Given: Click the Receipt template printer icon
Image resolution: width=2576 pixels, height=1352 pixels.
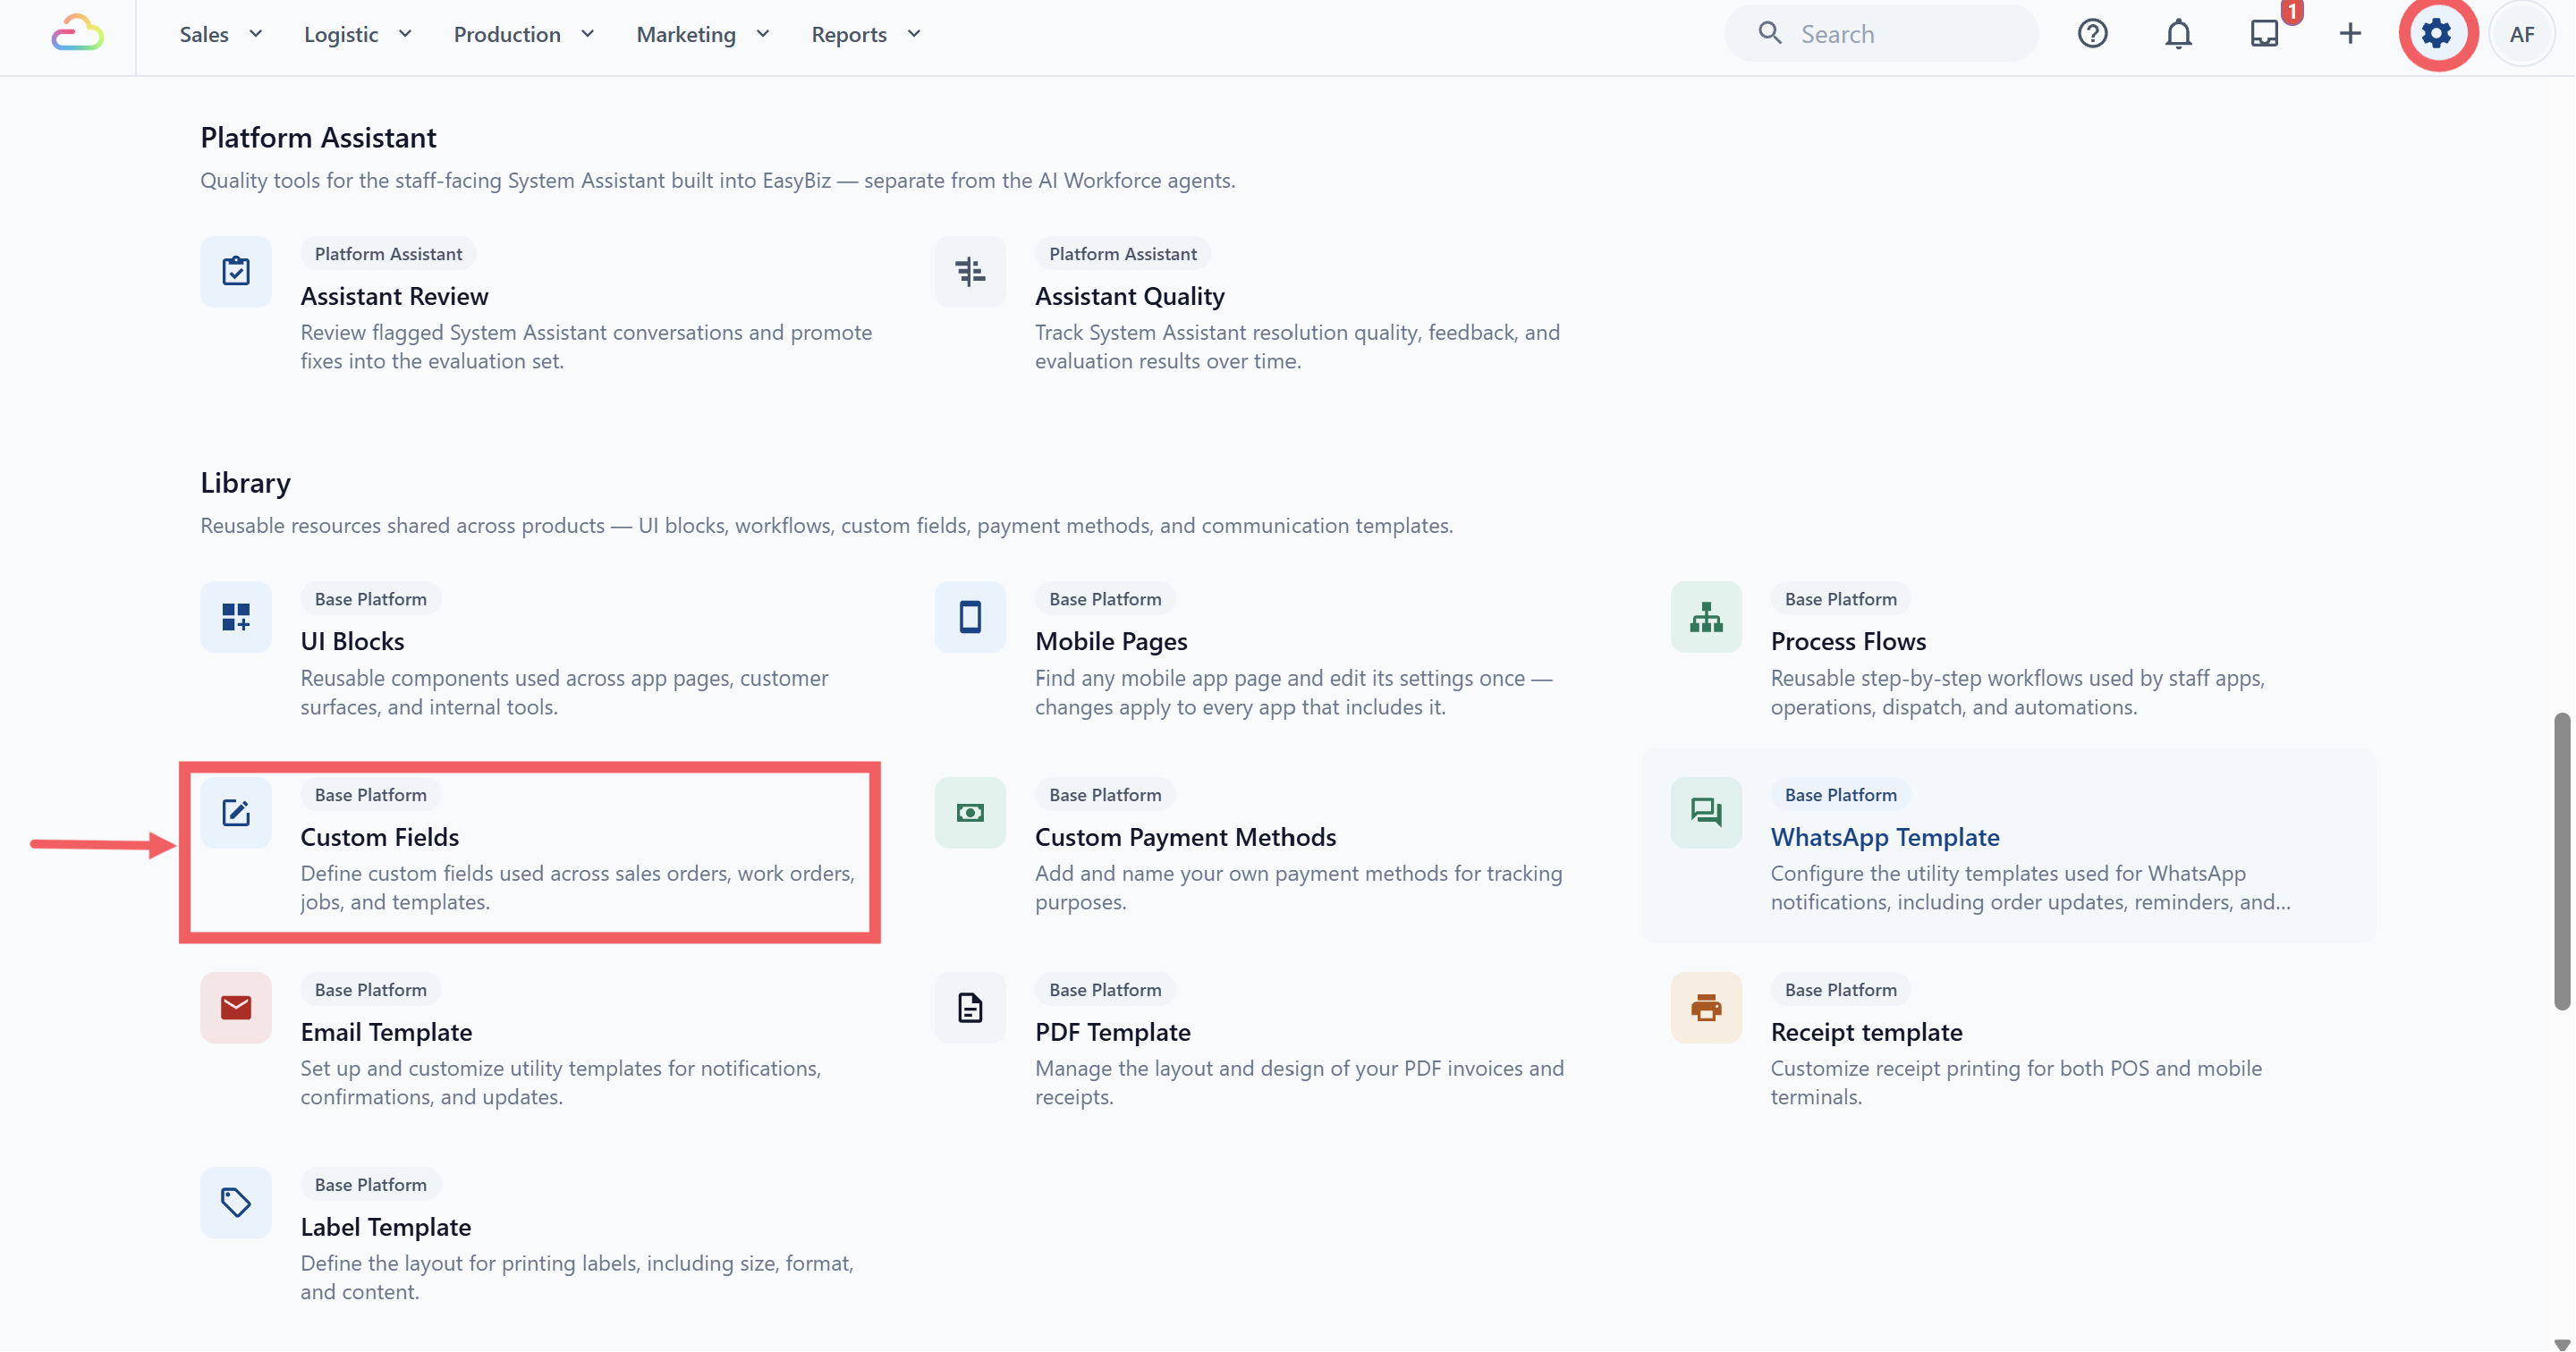Looking at the screenshot, I should [x=1706, y=1007].
